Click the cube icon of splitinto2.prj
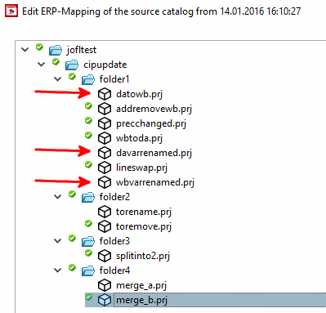 (x=105, y=256)
